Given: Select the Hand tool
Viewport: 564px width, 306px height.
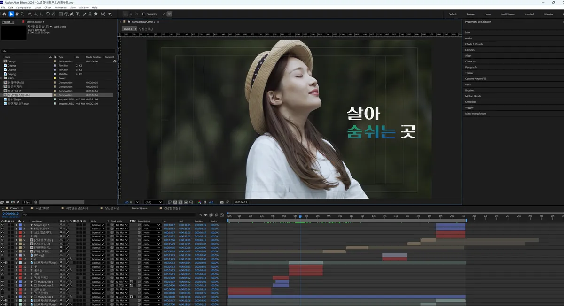Looking at the screenshot, I should pyautogui.click(x=17, y=14).
